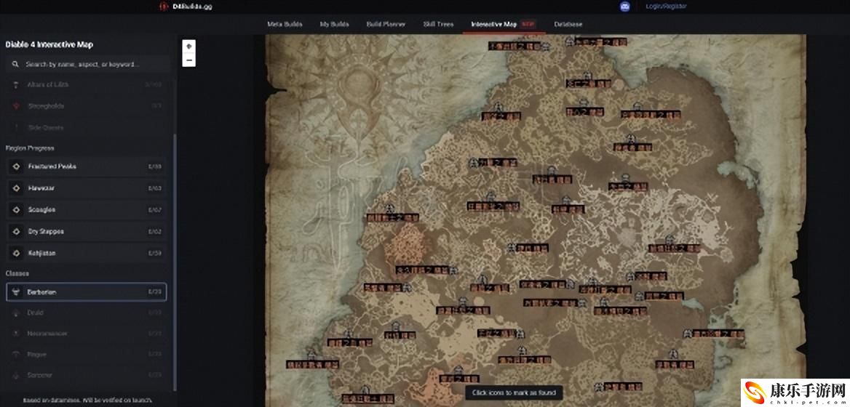Select the Rogue class icon
This screenshot has height=407, width=850.
16,355
